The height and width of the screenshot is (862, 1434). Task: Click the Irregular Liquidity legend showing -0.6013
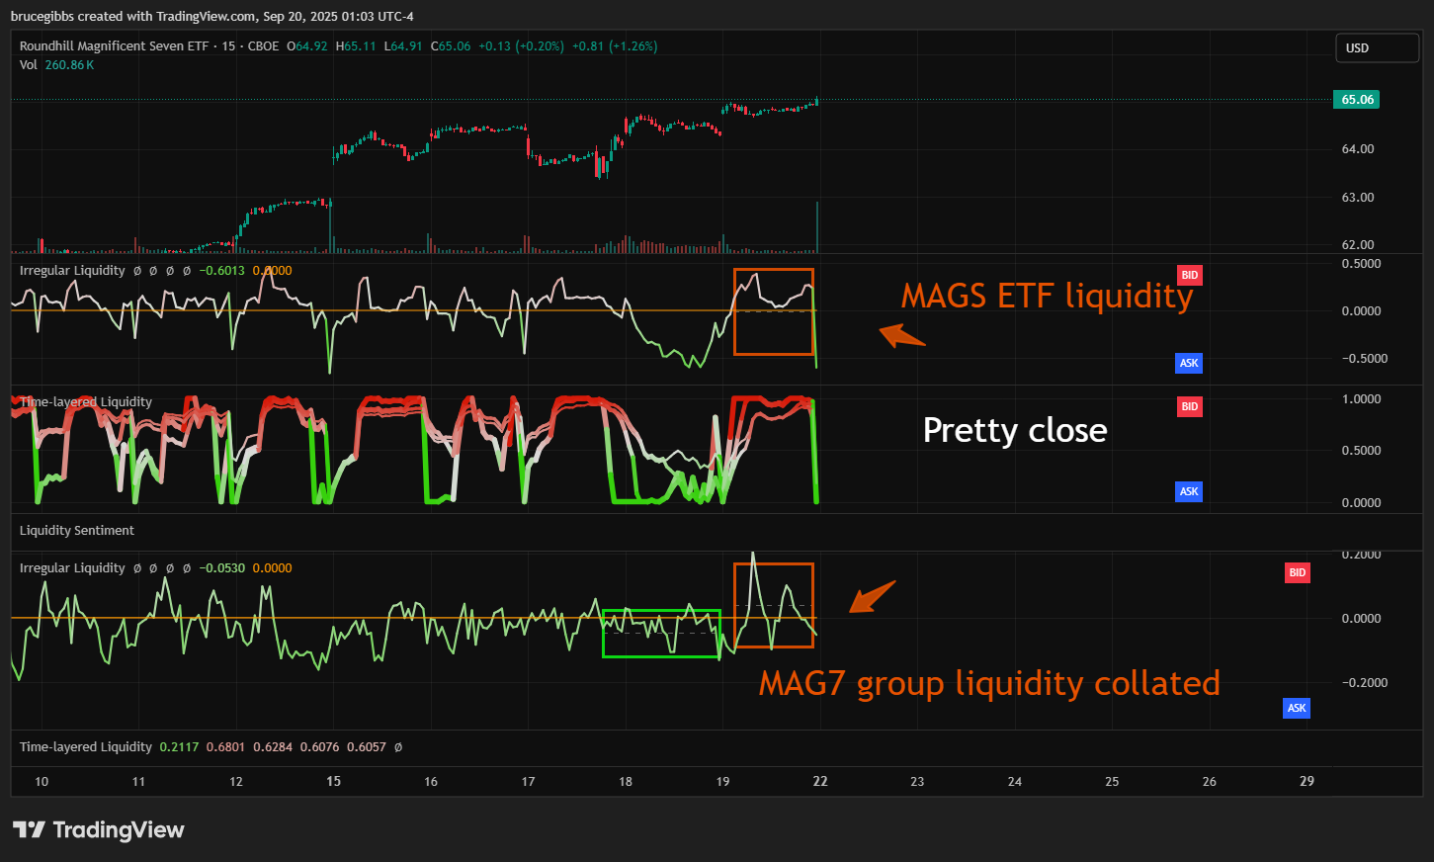(x=156, y=271)
